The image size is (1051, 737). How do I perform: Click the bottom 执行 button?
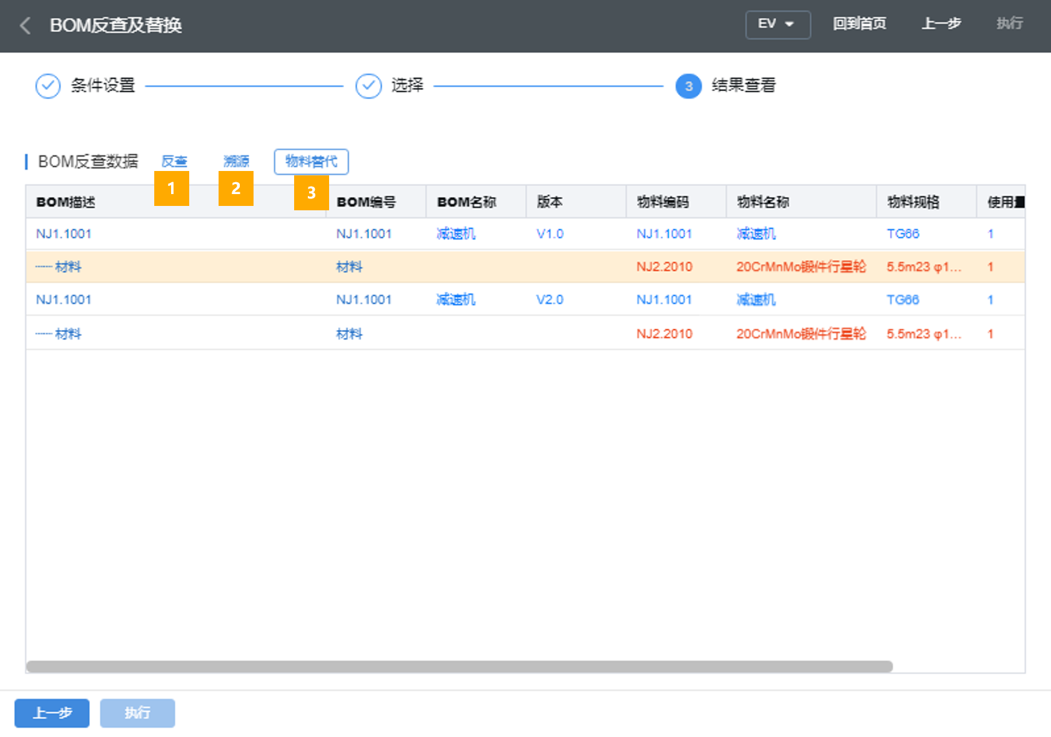137,713
